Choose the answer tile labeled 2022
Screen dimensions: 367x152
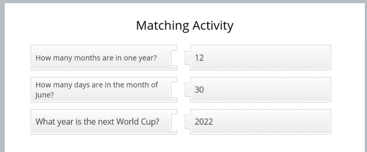click(260, 122)
